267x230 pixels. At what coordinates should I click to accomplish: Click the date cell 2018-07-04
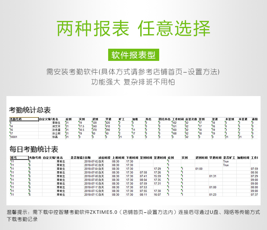point(91,169)
